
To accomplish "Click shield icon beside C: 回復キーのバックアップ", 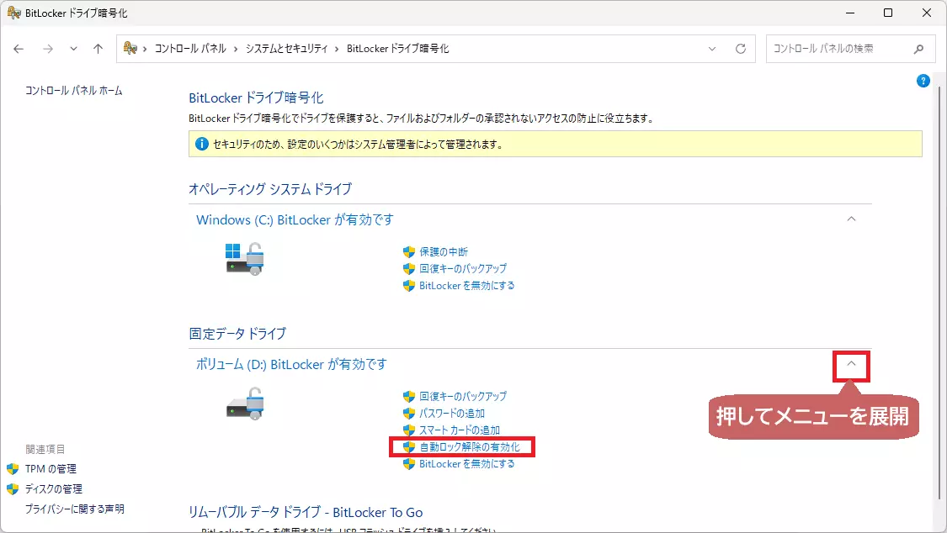I will [x=409, y=269].
